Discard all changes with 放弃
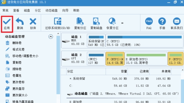184x103 pixels. click(x=33, y=24)
